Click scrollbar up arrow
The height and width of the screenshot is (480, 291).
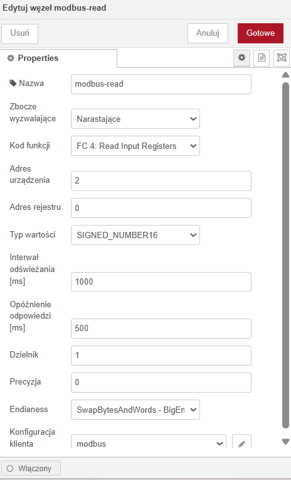click(285, 75)
